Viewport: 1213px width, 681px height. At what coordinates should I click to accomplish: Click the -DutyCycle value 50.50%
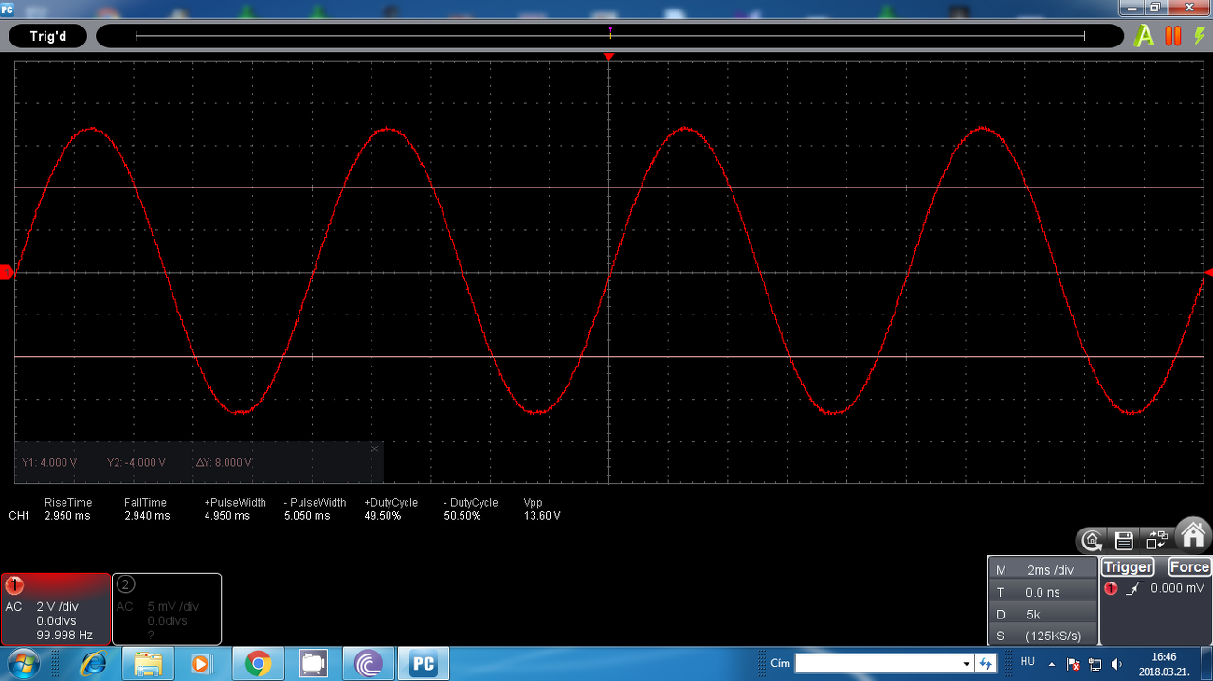(462, 516)
